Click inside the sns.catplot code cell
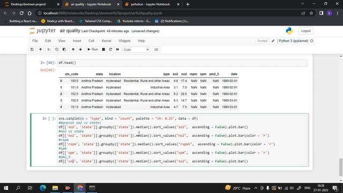Image resolution: width=343 pixels, height=193 pixels. coord(182,140)
